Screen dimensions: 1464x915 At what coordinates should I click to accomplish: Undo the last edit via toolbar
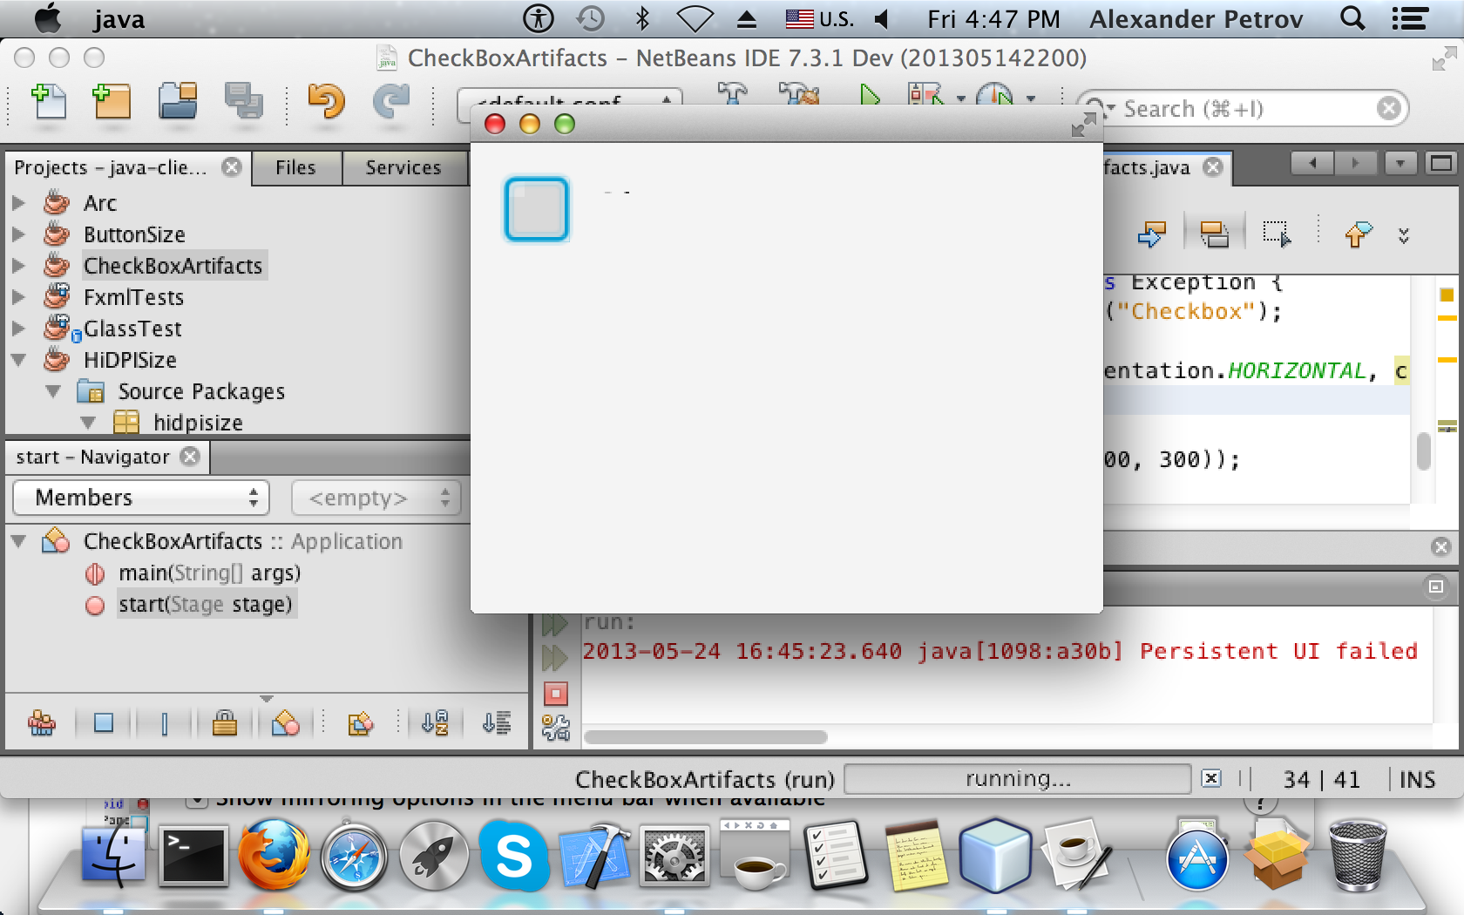pyautogui.click(x=326, y=102)
